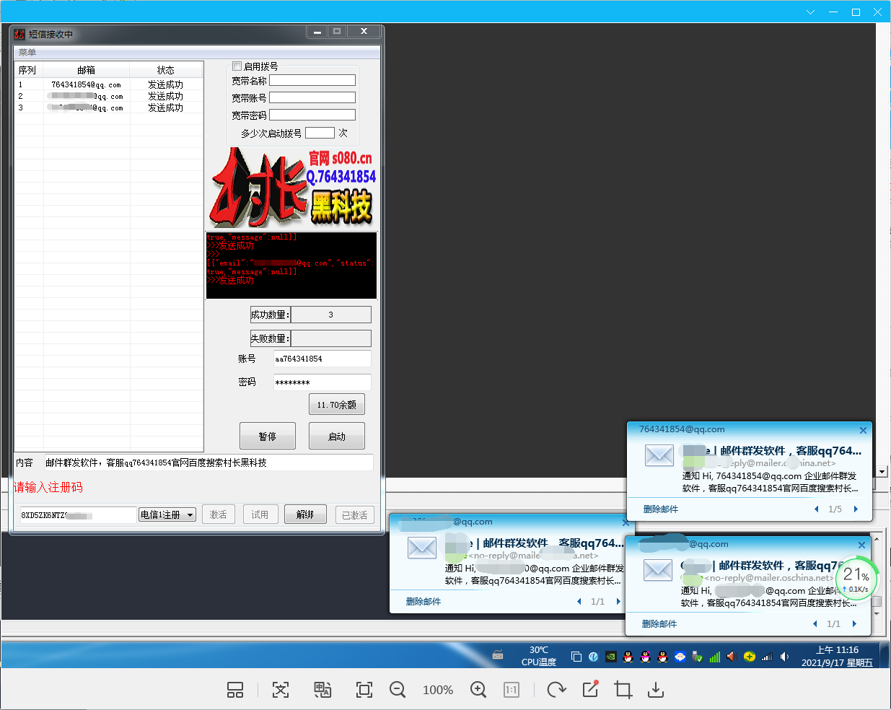Click the 邮箱 column header
The width and height of the screenshot is (891, 710).
87,70
